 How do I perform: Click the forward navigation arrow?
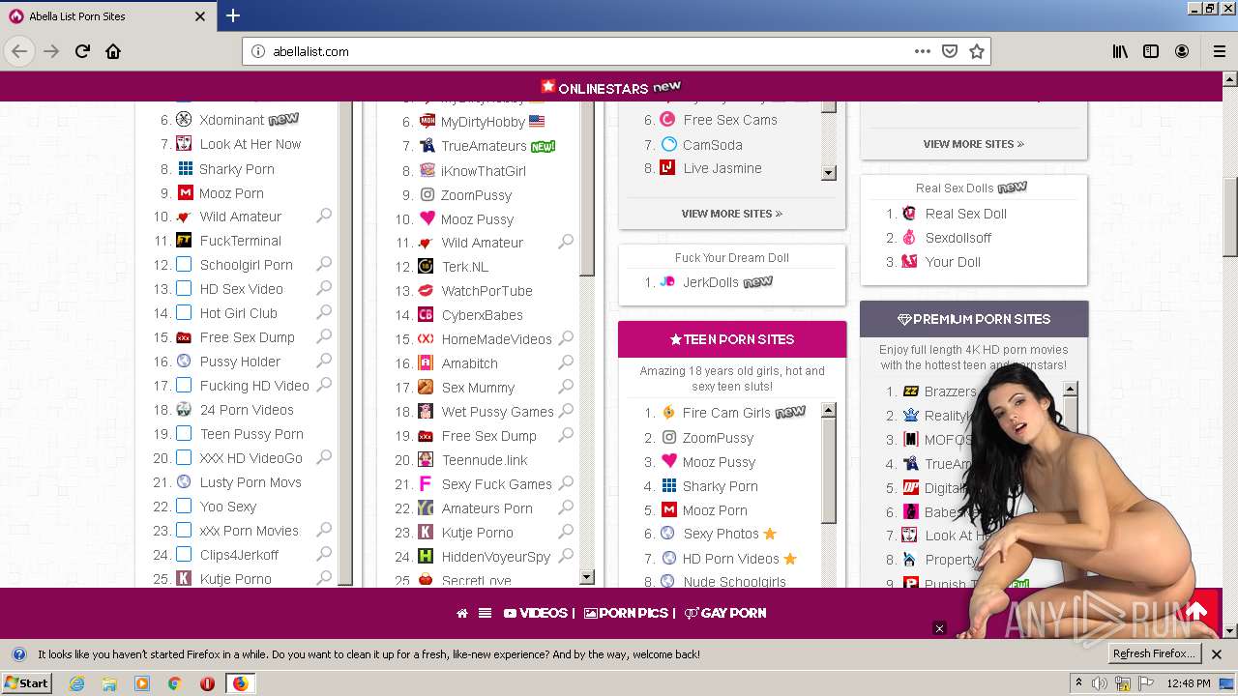click(51, 51)
